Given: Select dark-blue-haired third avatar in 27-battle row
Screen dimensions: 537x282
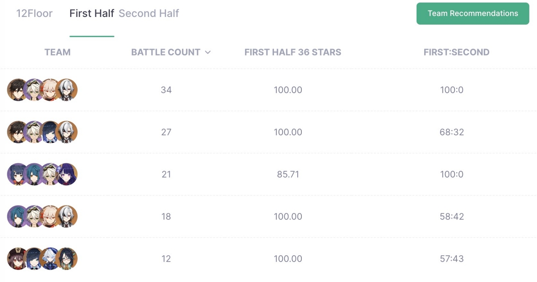Looking at the screenshot, I should pyautogui.click(x=51, y=132).
